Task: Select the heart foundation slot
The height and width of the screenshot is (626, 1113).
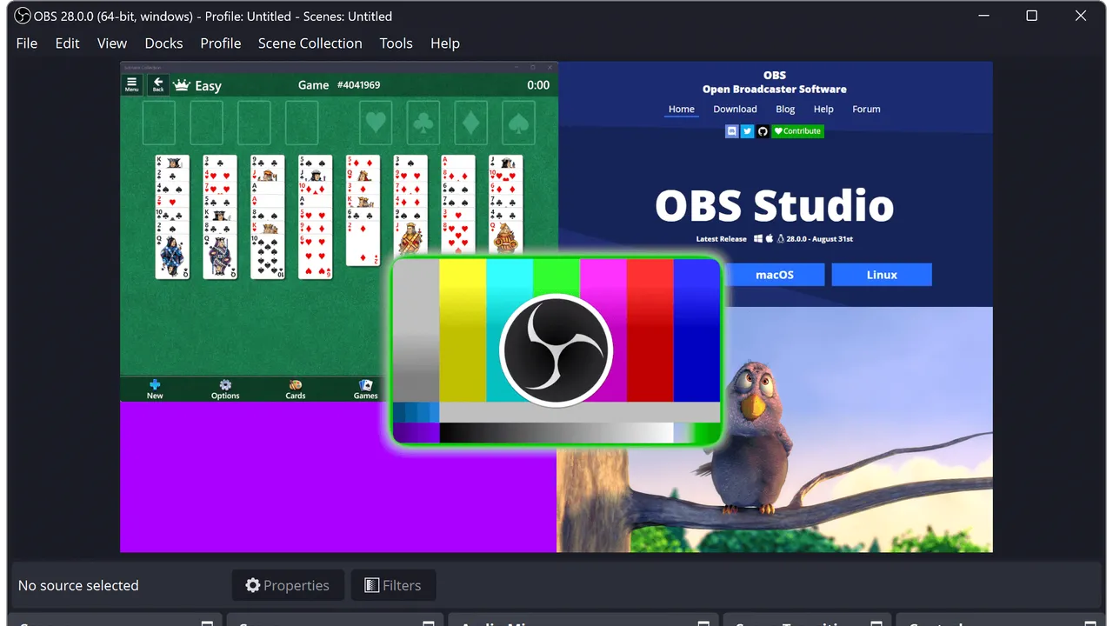Action: pyautogui.click(x=376, y=123)
